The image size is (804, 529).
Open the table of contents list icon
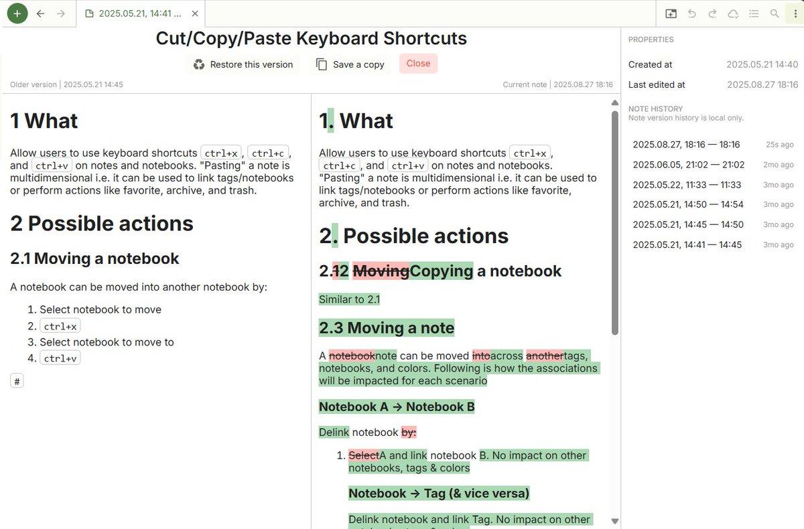pos(754,13)
